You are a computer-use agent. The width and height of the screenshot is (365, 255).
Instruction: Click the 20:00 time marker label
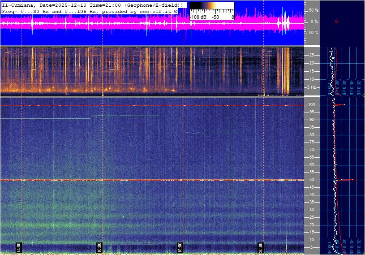pyautogui.click(x=260, y=247)
